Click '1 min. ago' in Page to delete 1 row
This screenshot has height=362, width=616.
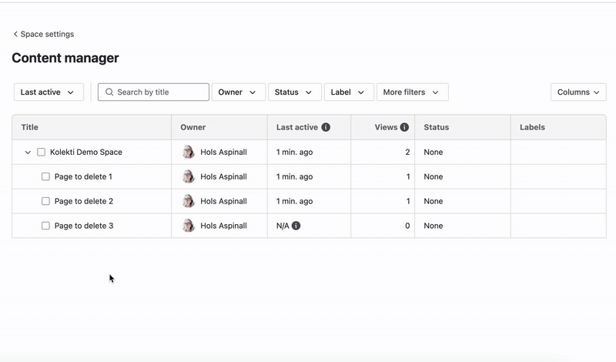pyautogui.click(x=294, y=176)
